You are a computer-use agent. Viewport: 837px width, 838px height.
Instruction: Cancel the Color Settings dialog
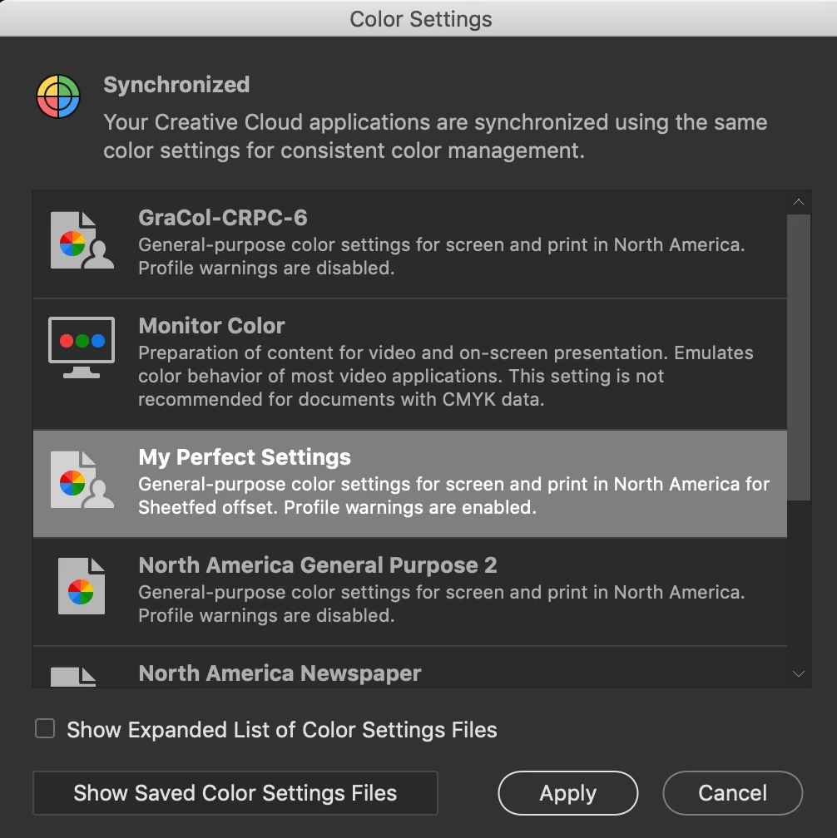733,793
